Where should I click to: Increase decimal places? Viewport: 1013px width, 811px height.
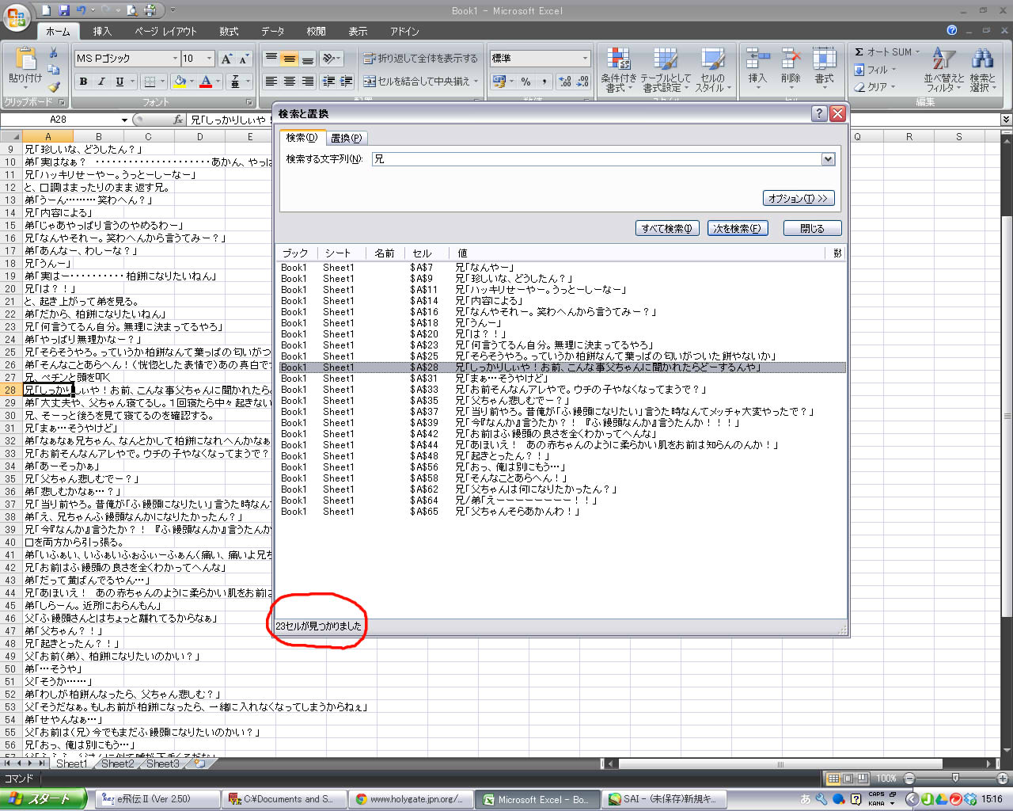pyautogui.click(x=565, y=82)
